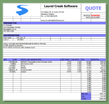The image size is (109, 104).
Task: Click the unit price 24.99 cell
Action: [66, 72]
